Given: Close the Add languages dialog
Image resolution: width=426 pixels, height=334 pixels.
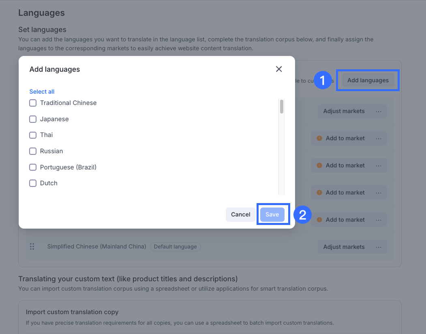Looking at the screenshot, I should pyautogui.click(x=279, y=69).
